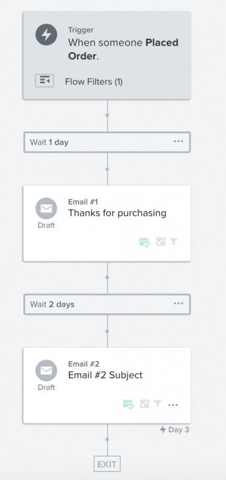Click the image tracking icon on Email #1
The height and width of the screenshot is (480, 226).
tap(161, 242)
